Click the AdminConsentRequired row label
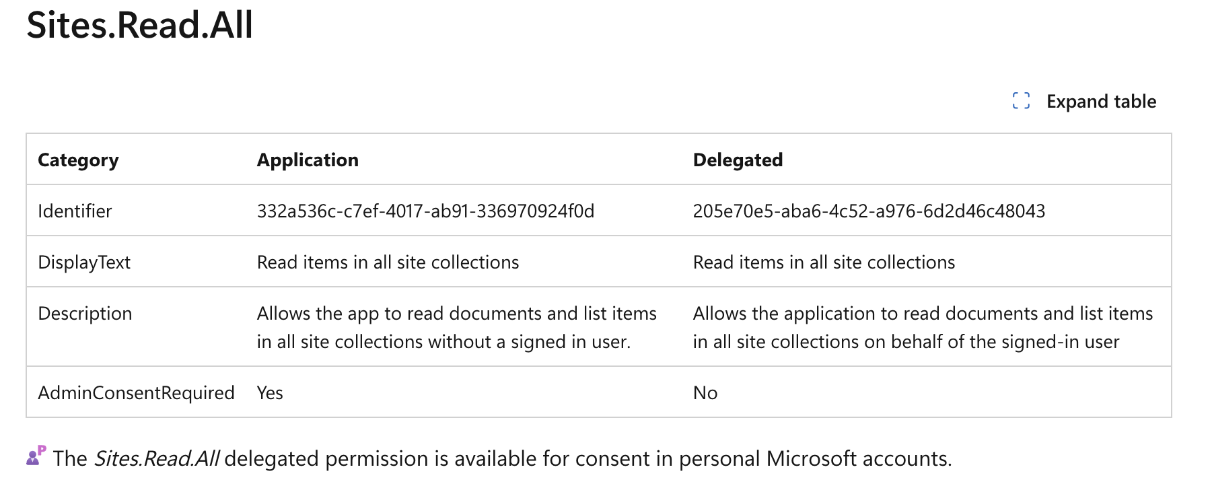This screenshot has width=1210, height=490. (137, 392)
